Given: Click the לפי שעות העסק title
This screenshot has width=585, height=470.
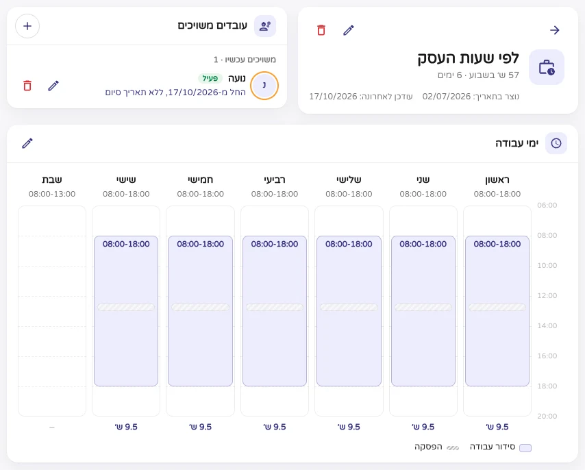Looking at the screenshot, I should [469, 58].
